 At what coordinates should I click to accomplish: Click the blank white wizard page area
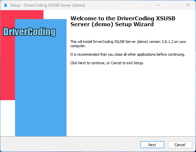(131, 100)
